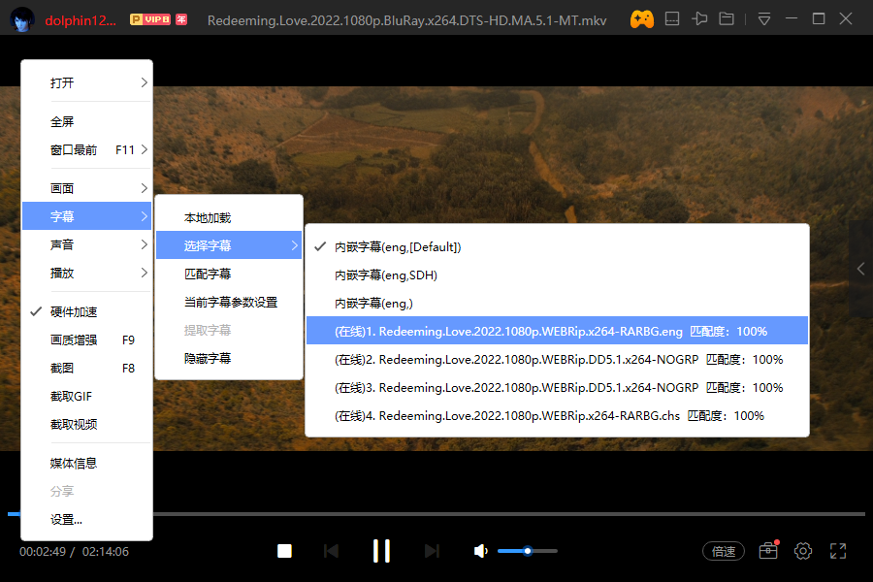The image size is (873, 582).
Task: Pin the player window always on top
Action: (x=699, y=17)
